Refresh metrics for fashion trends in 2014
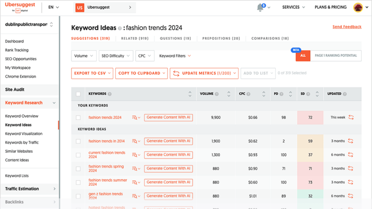 pos(350,141)
